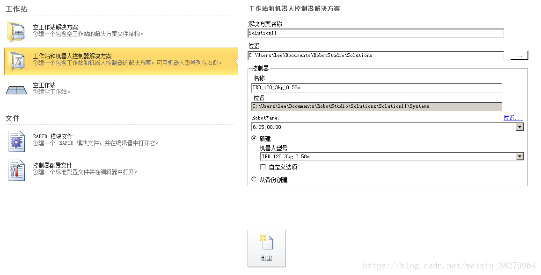541x275 pixels.
Task: Select 工作站和机器人控制器解决方案 option
Action: coord(121,61)
